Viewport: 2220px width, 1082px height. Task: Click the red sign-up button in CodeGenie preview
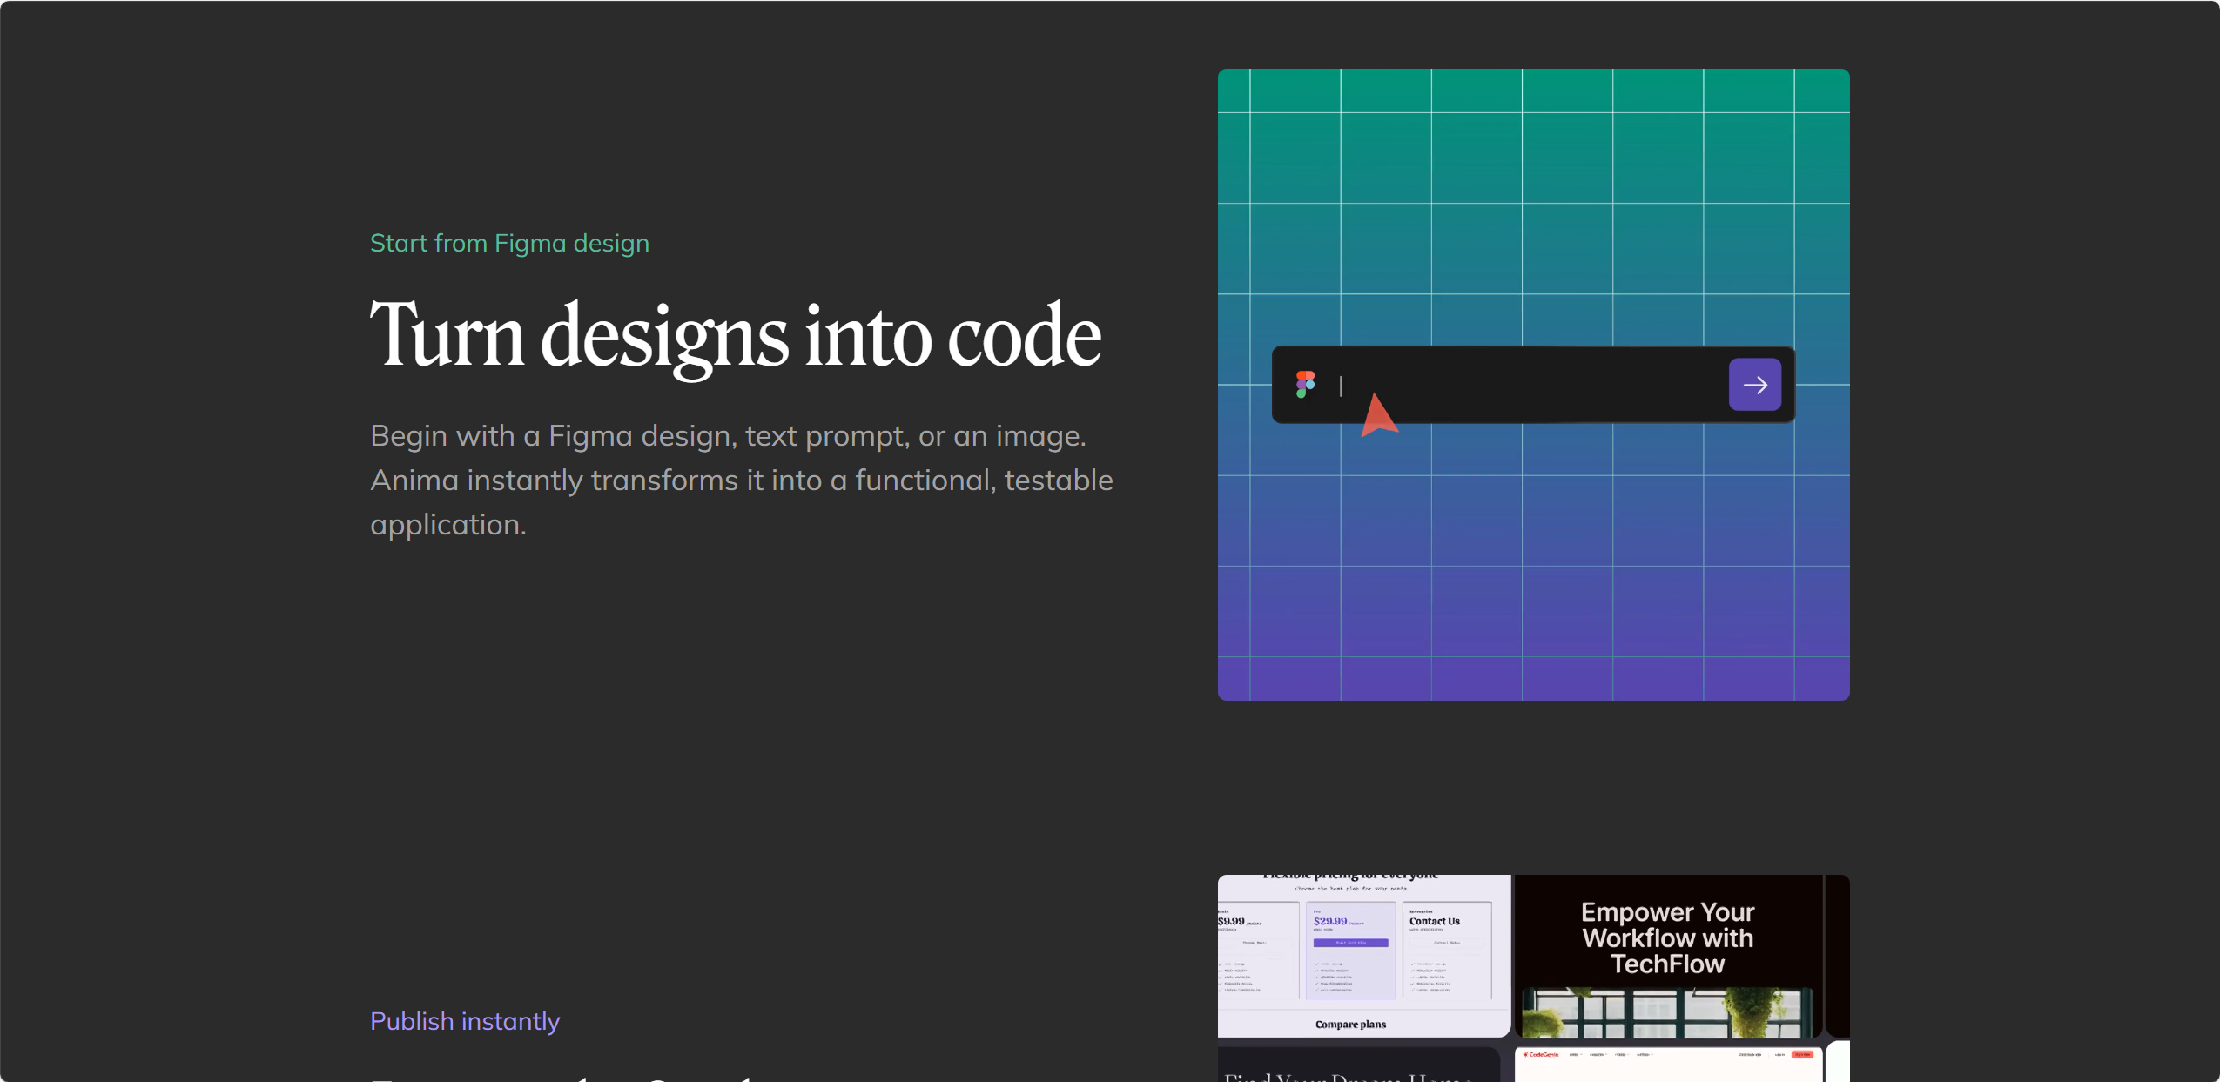coord(1801,1054)
